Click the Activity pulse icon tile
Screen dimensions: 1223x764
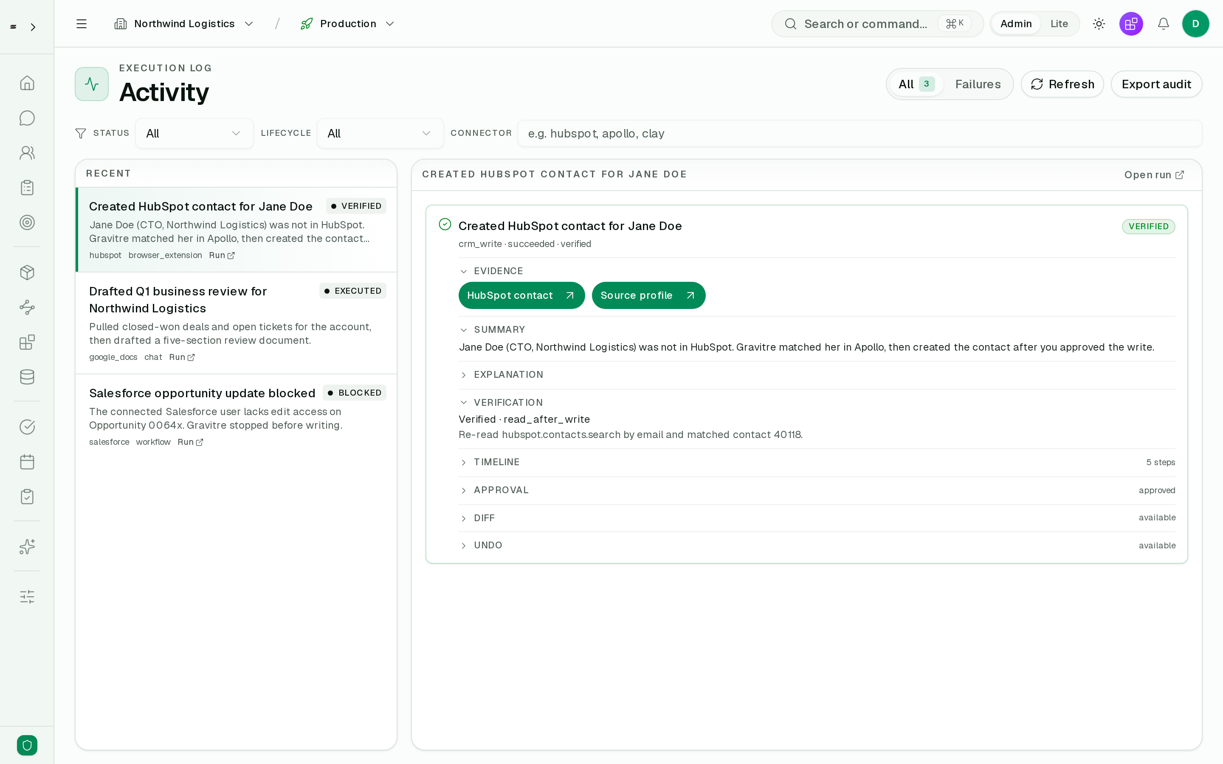91,84
